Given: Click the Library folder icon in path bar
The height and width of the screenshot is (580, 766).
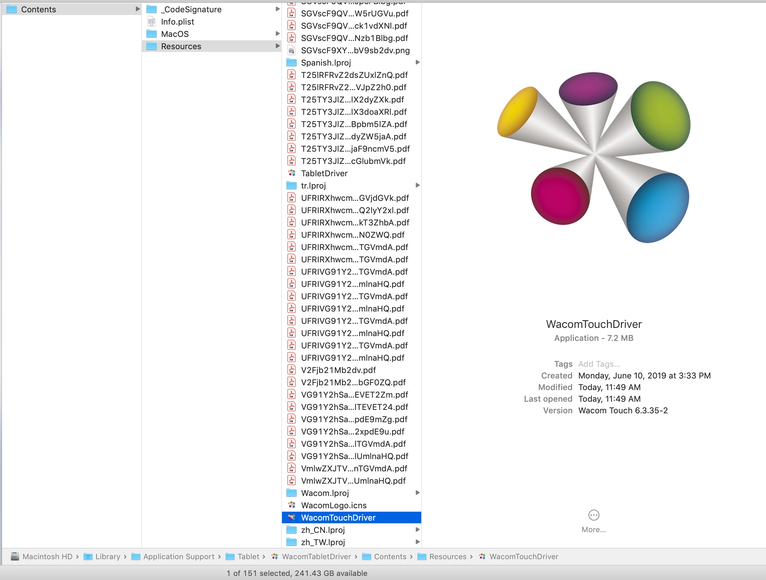Looking at the screenshot, I should click(88, 556).
